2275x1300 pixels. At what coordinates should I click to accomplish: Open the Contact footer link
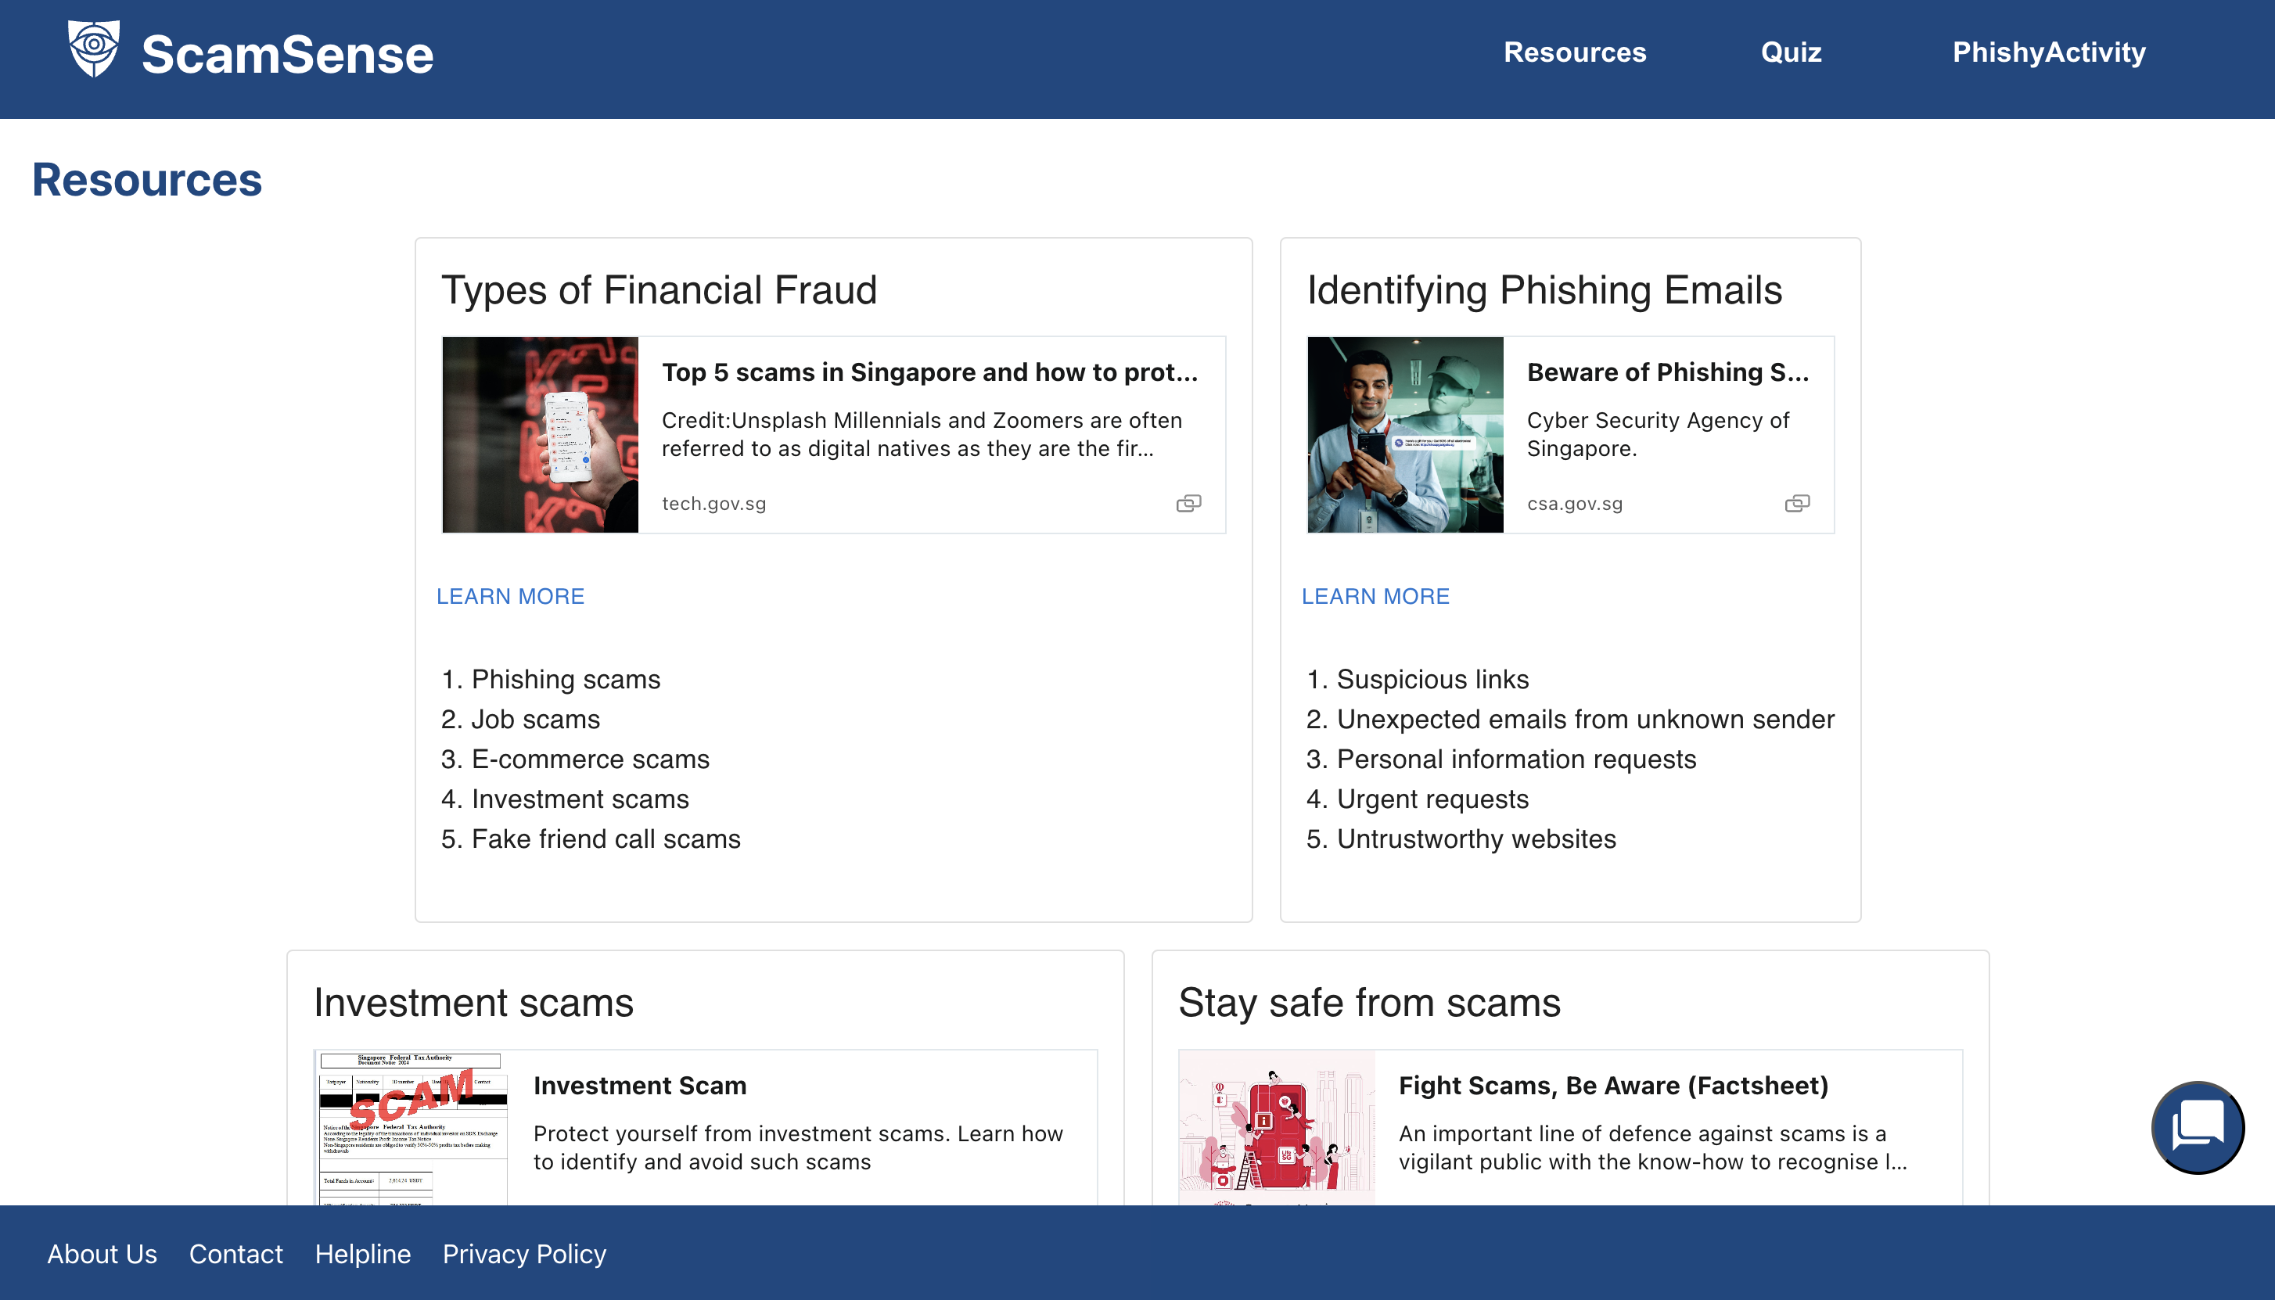click(235, 1254)
